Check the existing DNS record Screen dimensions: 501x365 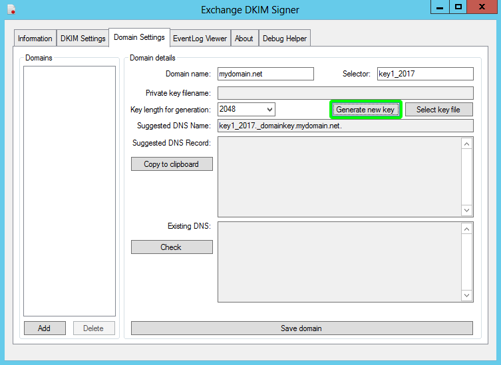[x=172, y=247]
